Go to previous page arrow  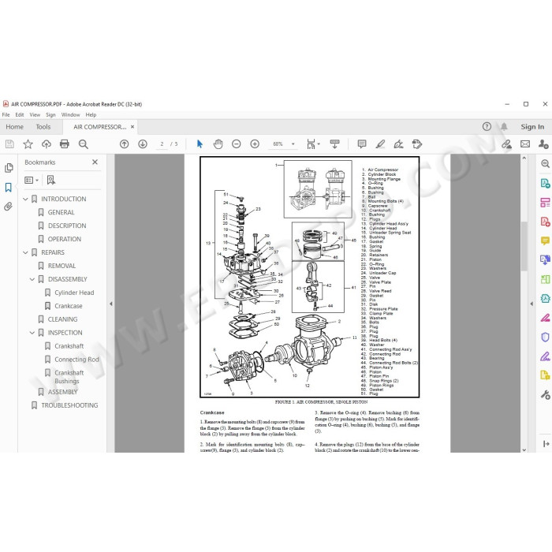click(x=125, y=144)
